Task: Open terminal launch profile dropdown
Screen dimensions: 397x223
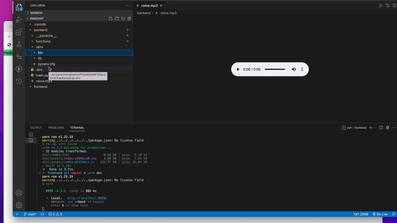Action: click(x=375, y=128)
